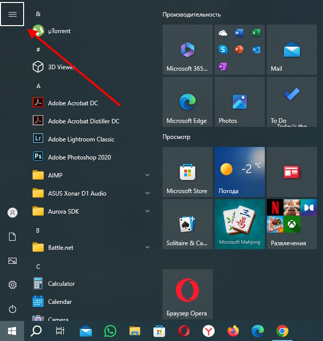Open the Calculator app
This screenshot has height=341, width=323.
click(x=91, y=284)
